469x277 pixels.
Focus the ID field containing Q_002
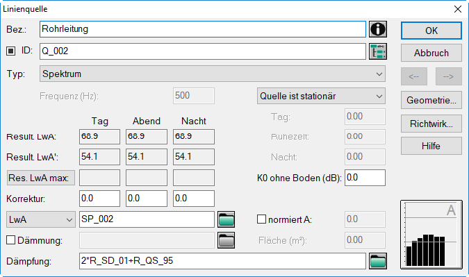[202, 51]
